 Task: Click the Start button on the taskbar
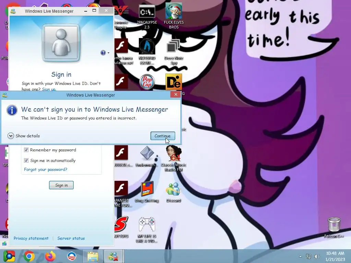click(9, 256)
